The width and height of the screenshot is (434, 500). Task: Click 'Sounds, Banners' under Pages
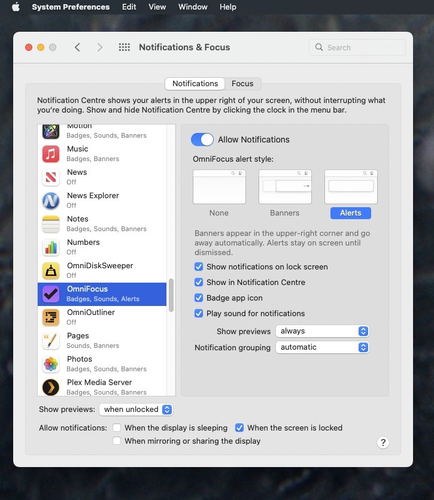pos(93,346)
